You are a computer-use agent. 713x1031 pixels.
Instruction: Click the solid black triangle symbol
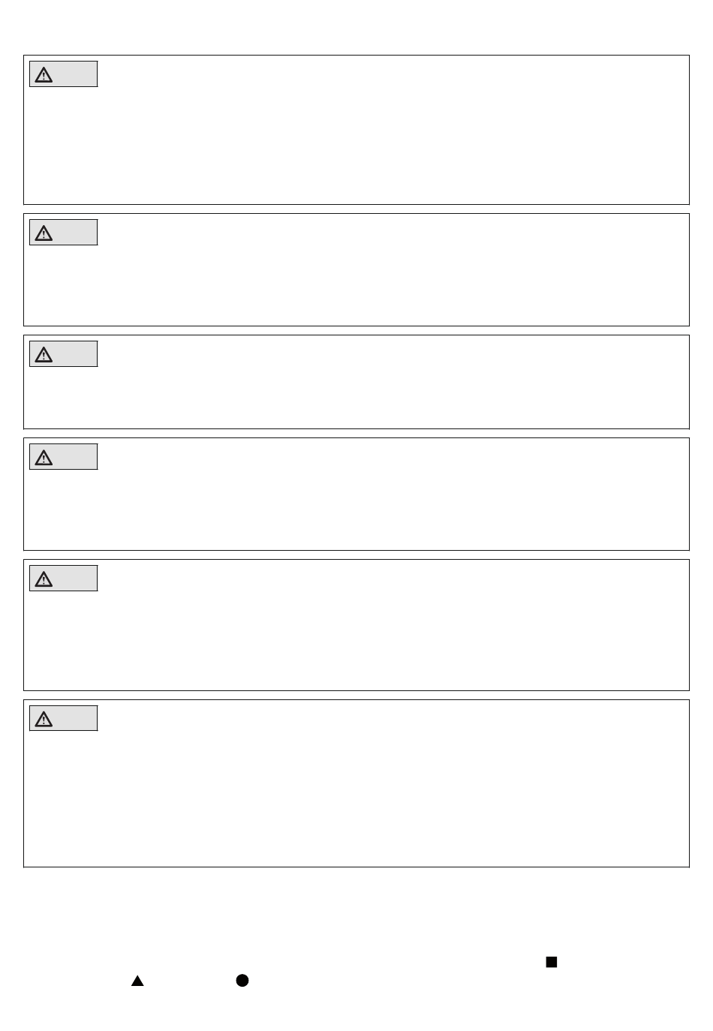pyautogui.click(x=137, y=981)
